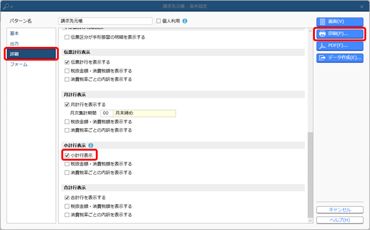The height and width of the screenshot is (230, 370).
Task: Click the キャンセル button
Action: pyautogui.click(x=340, y=210)
